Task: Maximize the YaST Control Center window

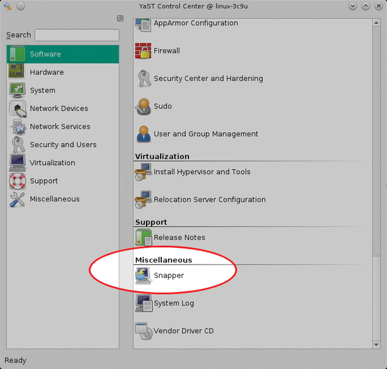Action: (x=366, y=6)
